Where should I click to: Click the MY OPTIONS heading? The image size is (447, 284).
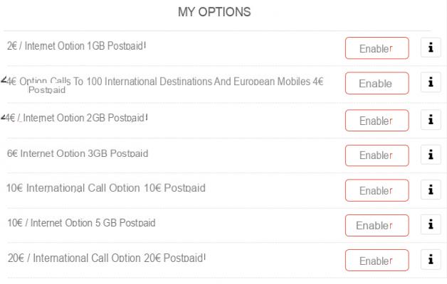(214, 12)
